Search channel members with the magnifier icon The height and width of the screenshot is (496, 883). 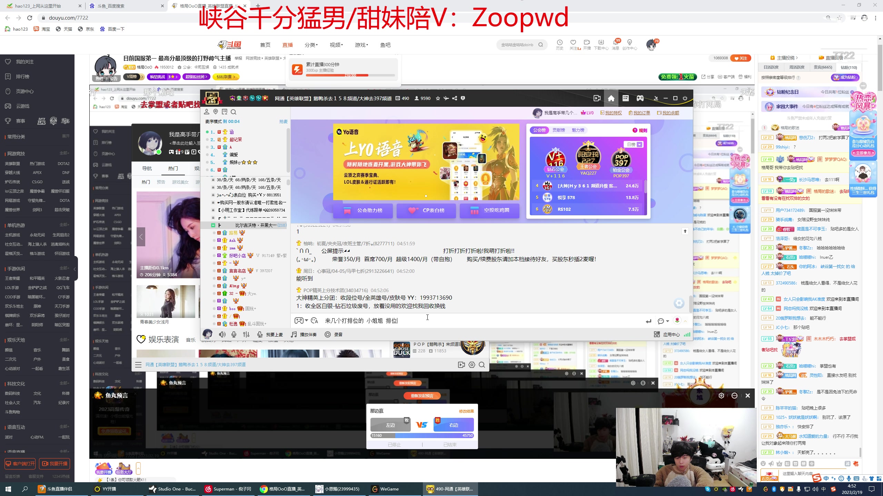234,112
